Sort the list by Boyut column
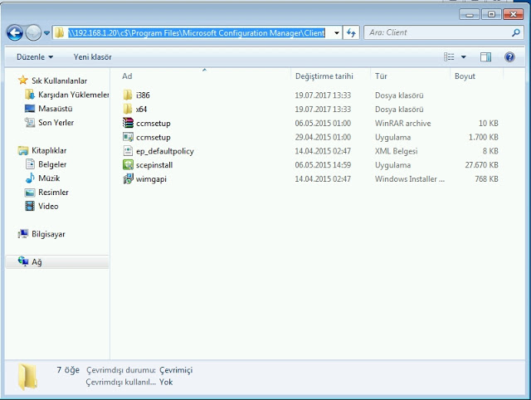 click(464, 76)
